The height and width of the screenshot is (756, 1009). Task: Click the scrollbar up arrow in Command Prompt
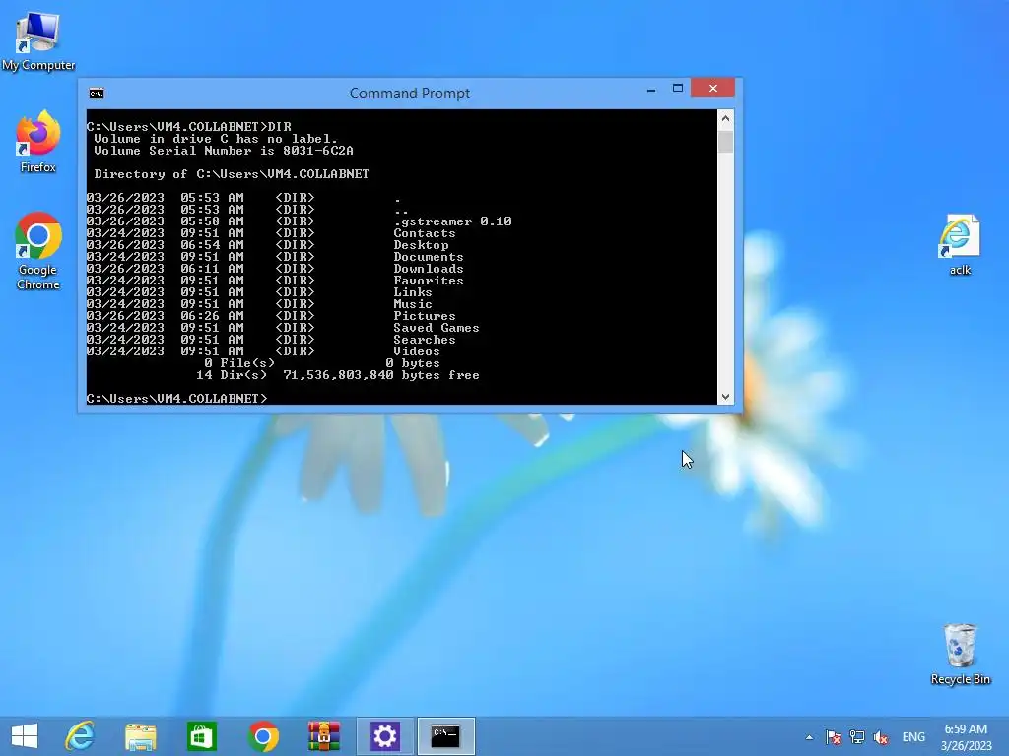point(725,118)
